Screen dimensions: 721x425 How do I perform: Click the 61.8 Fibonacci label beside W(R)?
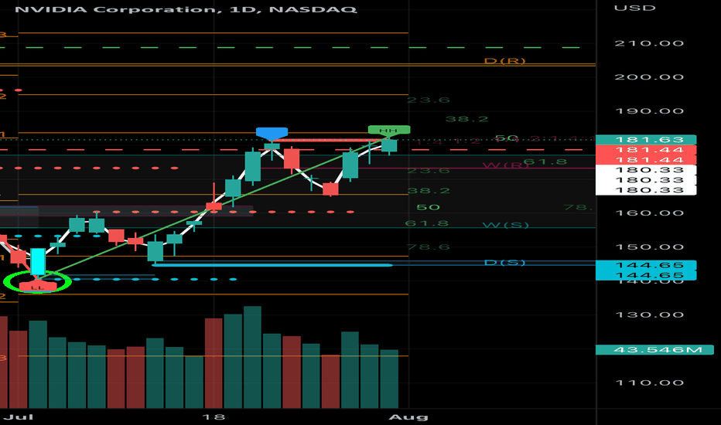545,161
